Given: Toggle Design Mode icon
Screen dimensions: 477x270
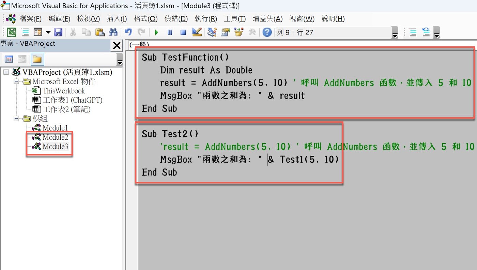Looking at the screenshot, I should pos(197,32).
